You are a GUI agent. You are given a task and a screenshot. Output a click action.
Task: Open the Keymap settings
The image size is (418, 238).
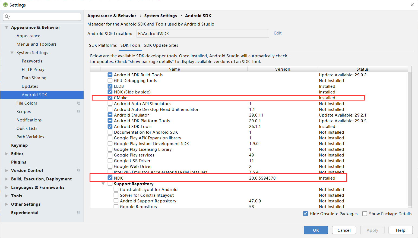[x=19, y=145]
